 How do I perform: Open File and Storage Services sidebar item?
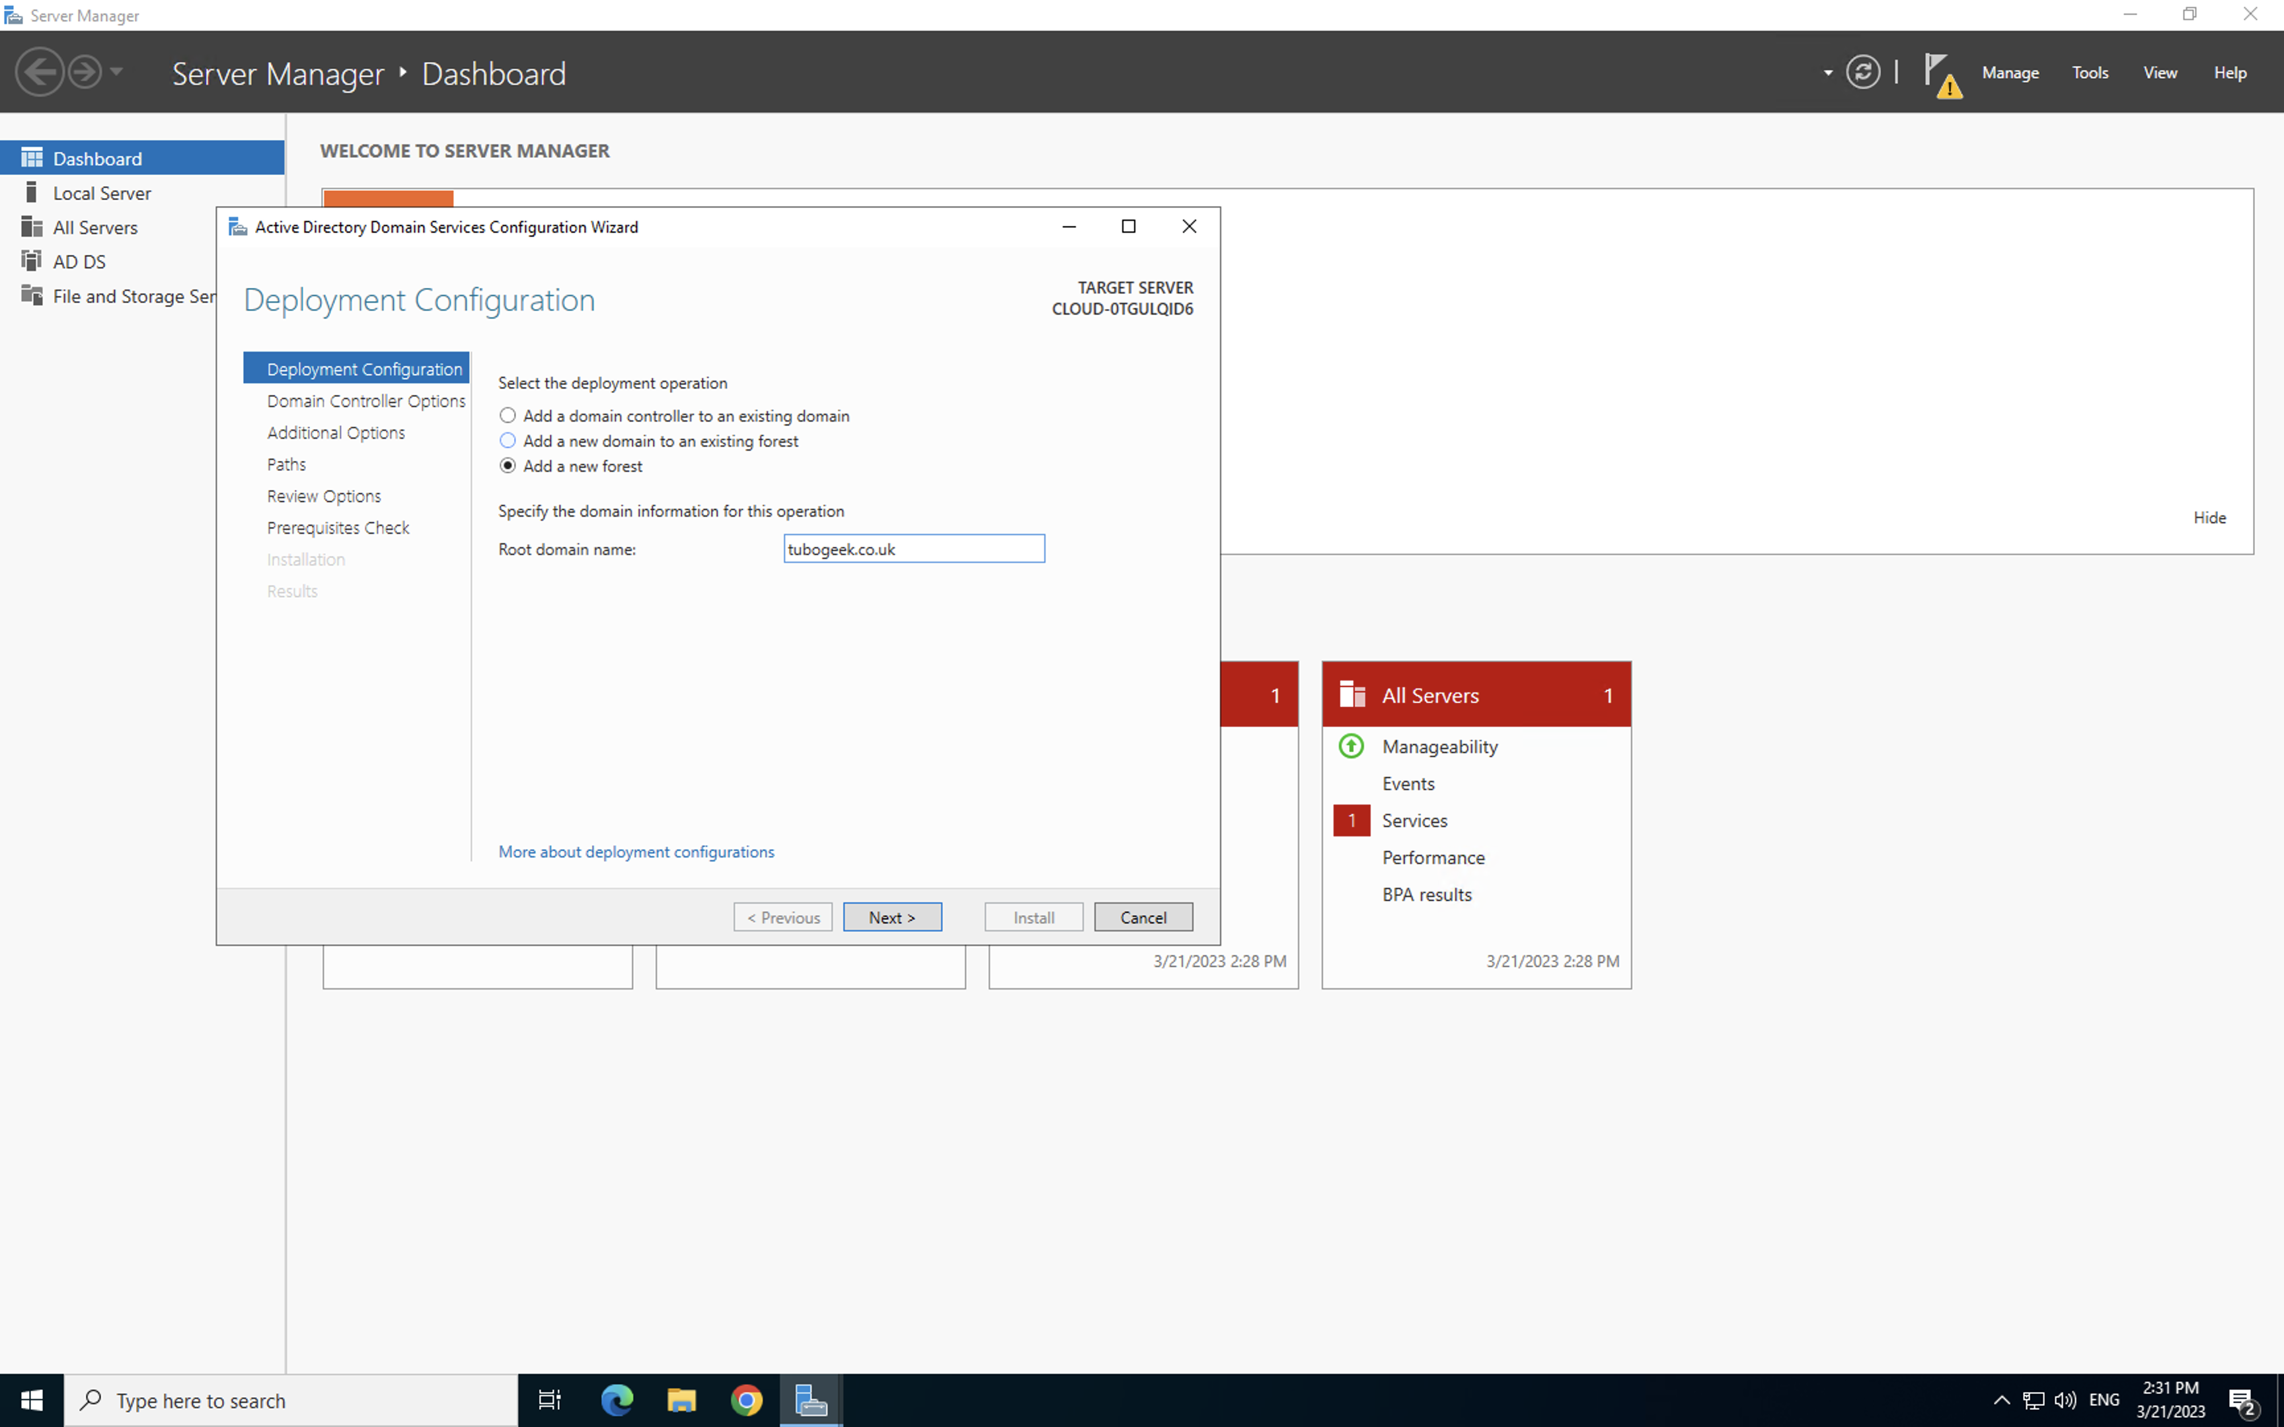click(108, 297)
